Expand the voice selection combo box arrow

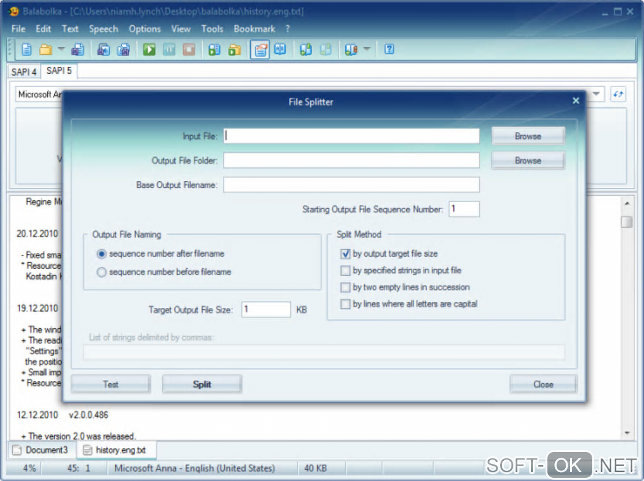(x=596, y=94)
